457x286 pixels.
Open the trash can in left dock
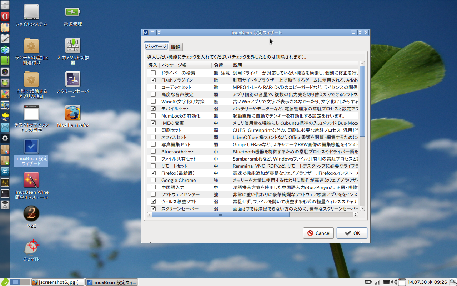5,205
